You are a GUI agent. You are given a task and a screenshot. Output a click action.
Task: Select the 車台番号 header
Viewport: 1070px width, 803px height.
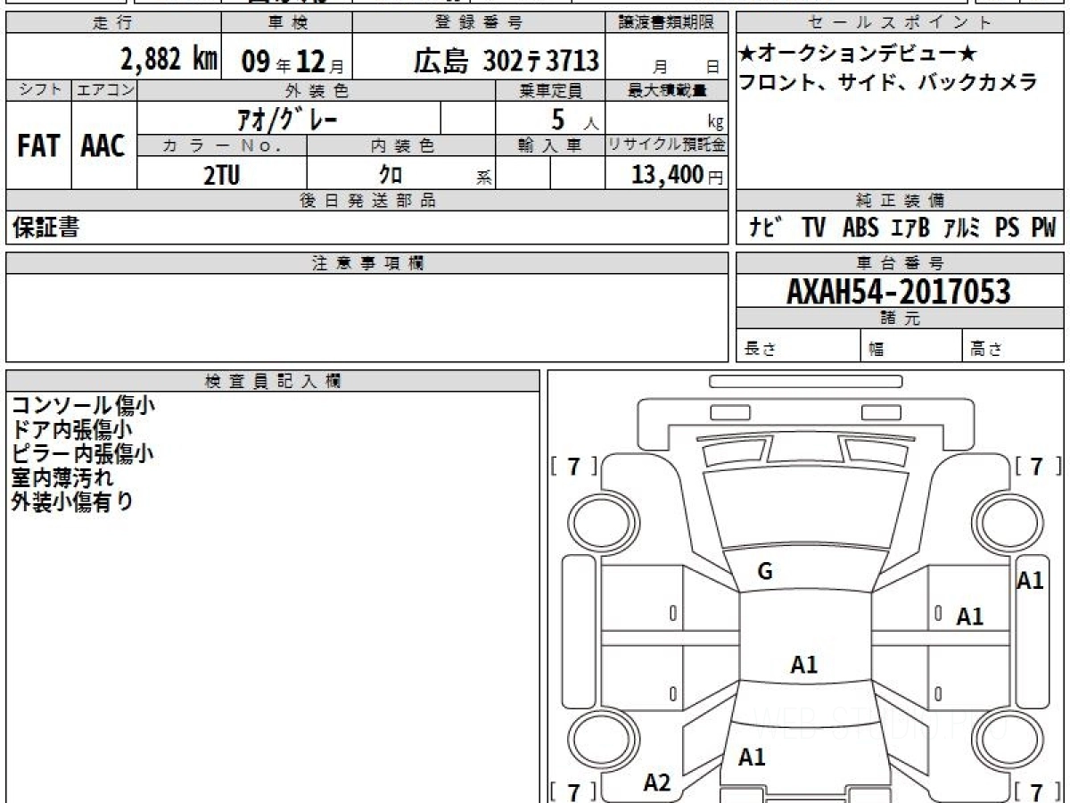[x=900, y=263]
